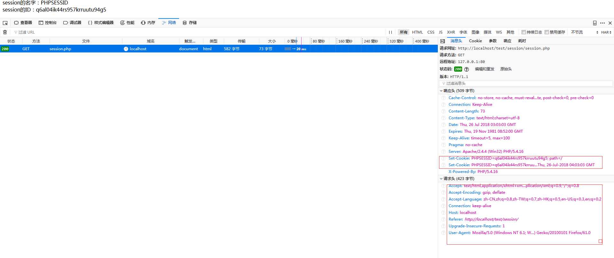Open responsive design mode icon

tap(595, 23)
